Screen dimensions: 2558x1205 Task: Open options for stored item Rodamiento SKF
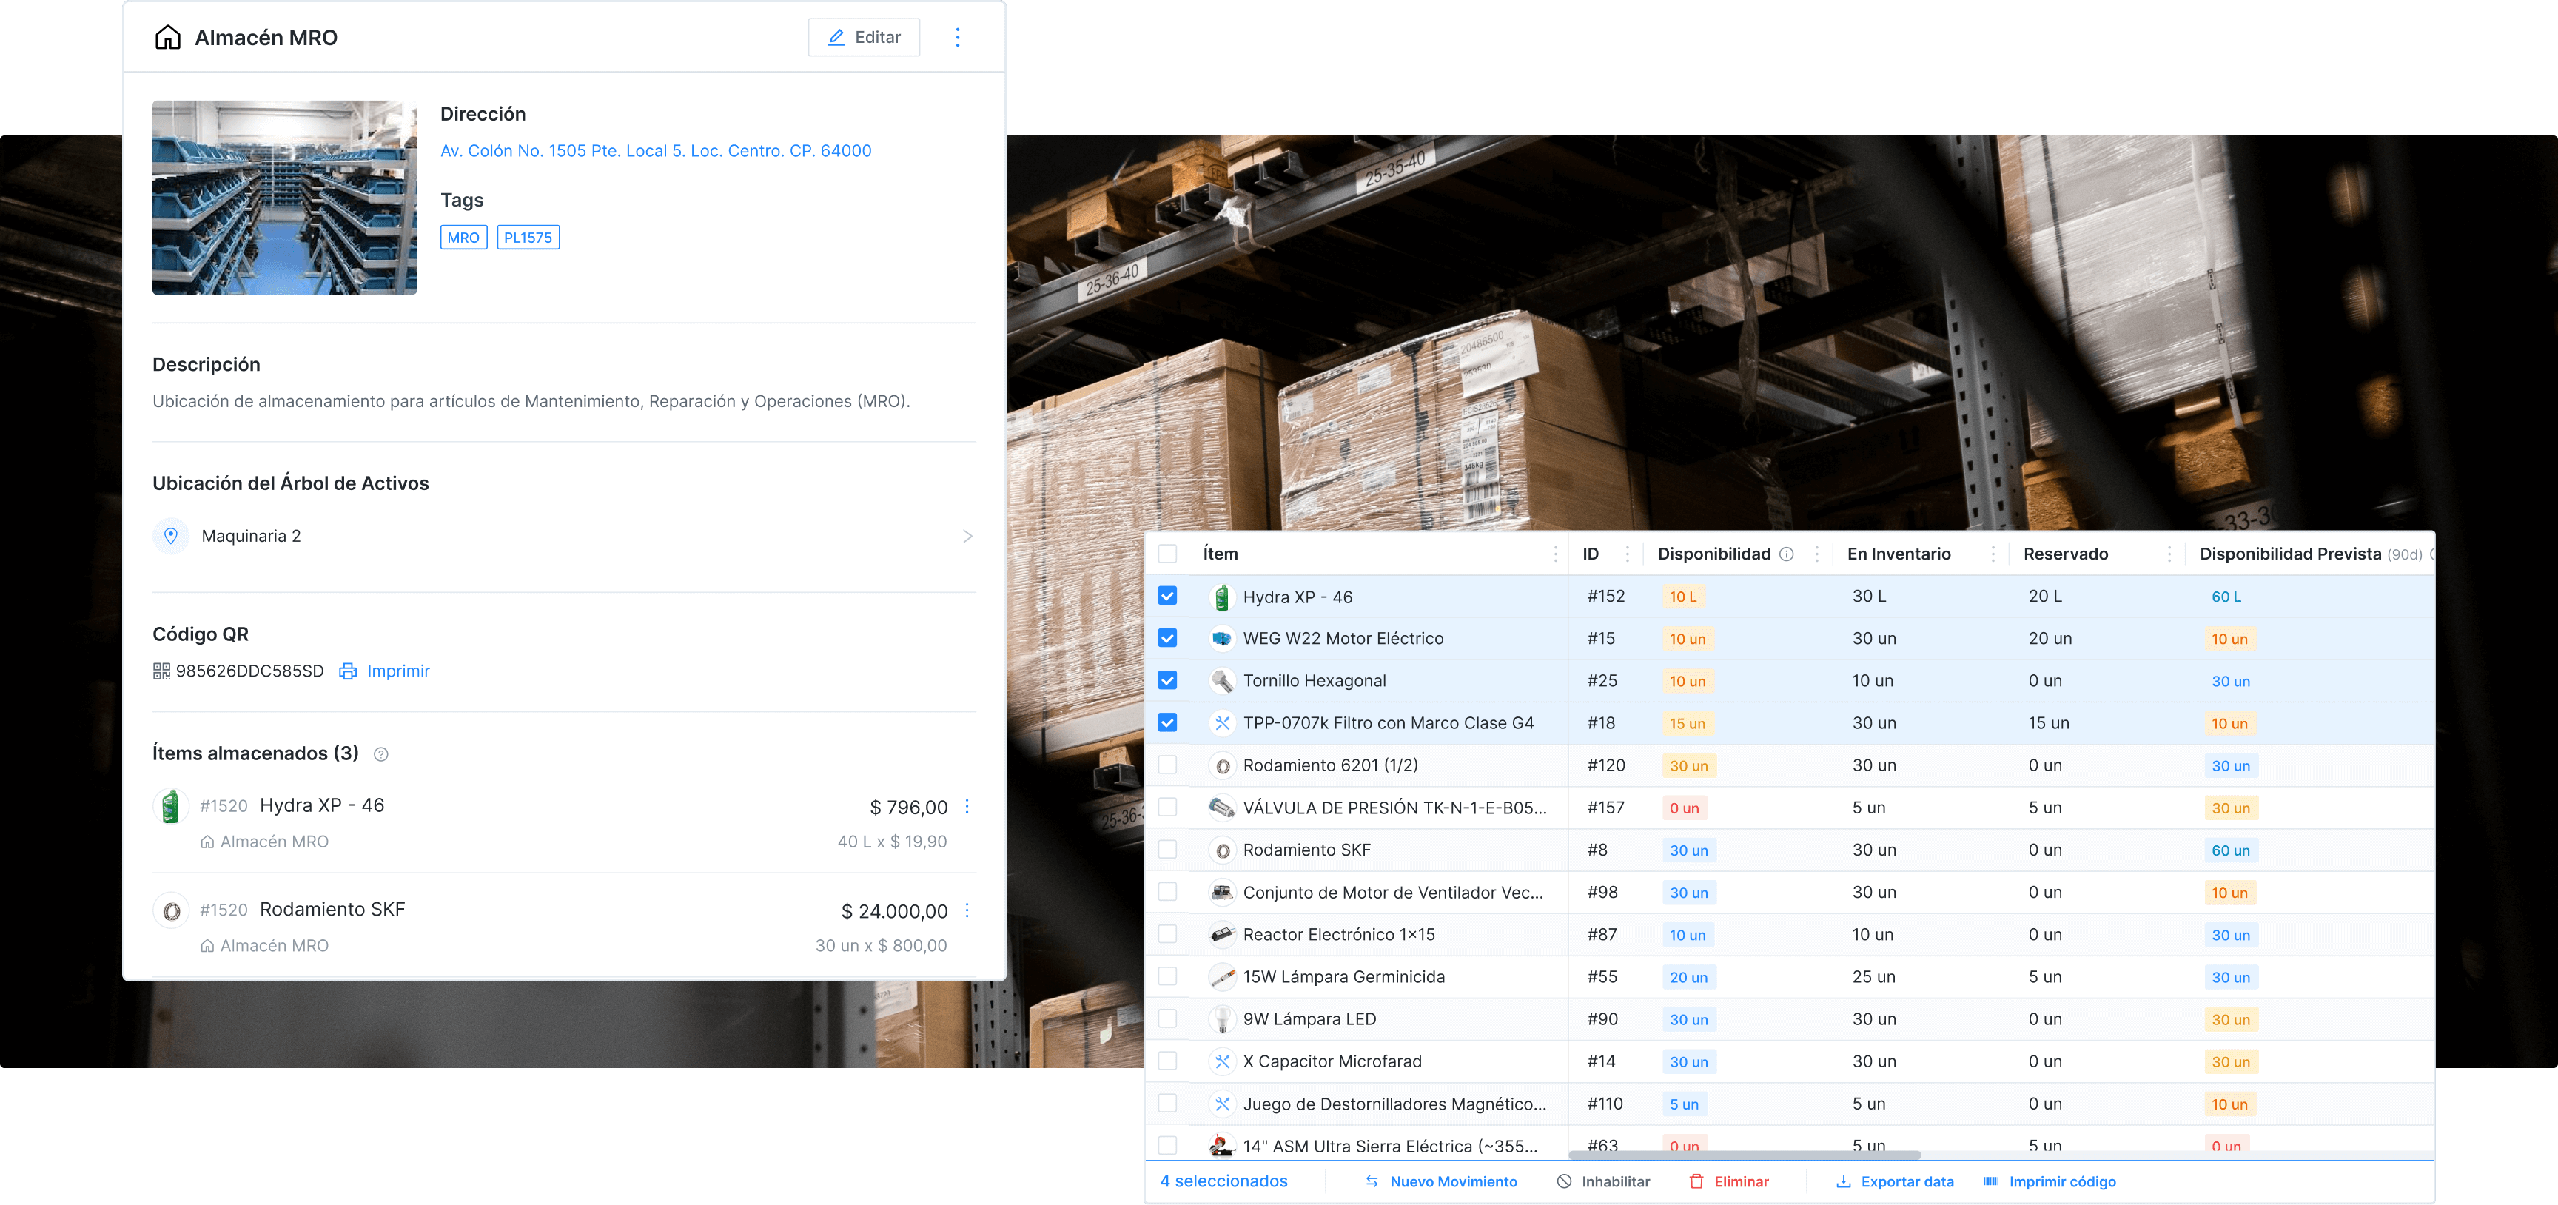(967, 910)
